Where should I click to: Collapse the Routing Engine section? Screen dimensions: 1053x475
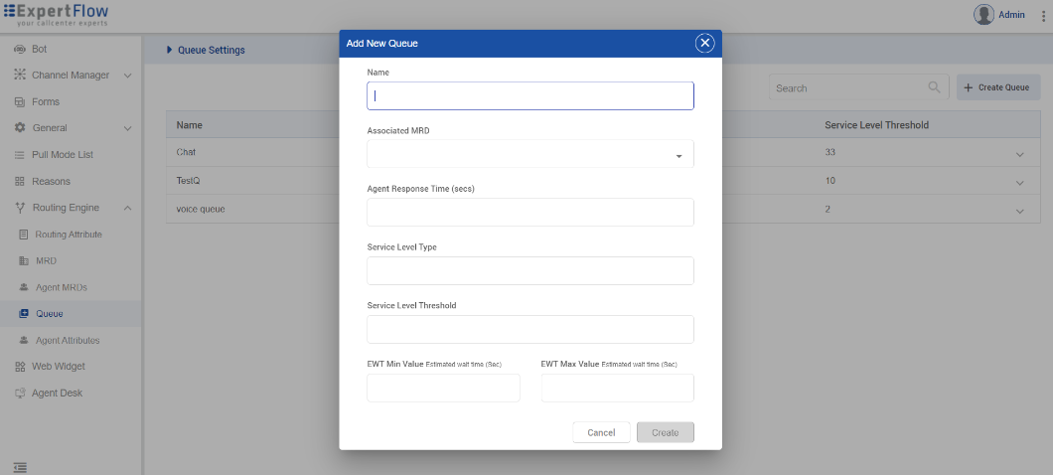(127, 208)
